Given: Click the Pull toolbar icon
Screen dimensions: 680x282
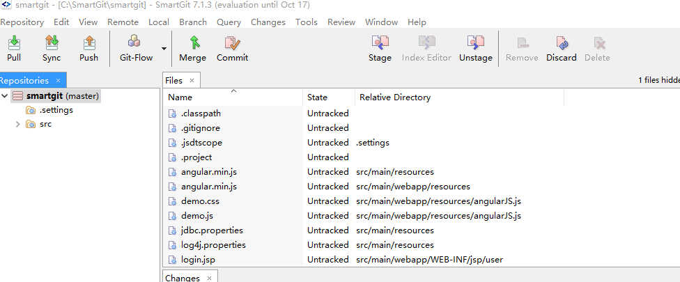Looking at the screenshot, I should (14, 42).
